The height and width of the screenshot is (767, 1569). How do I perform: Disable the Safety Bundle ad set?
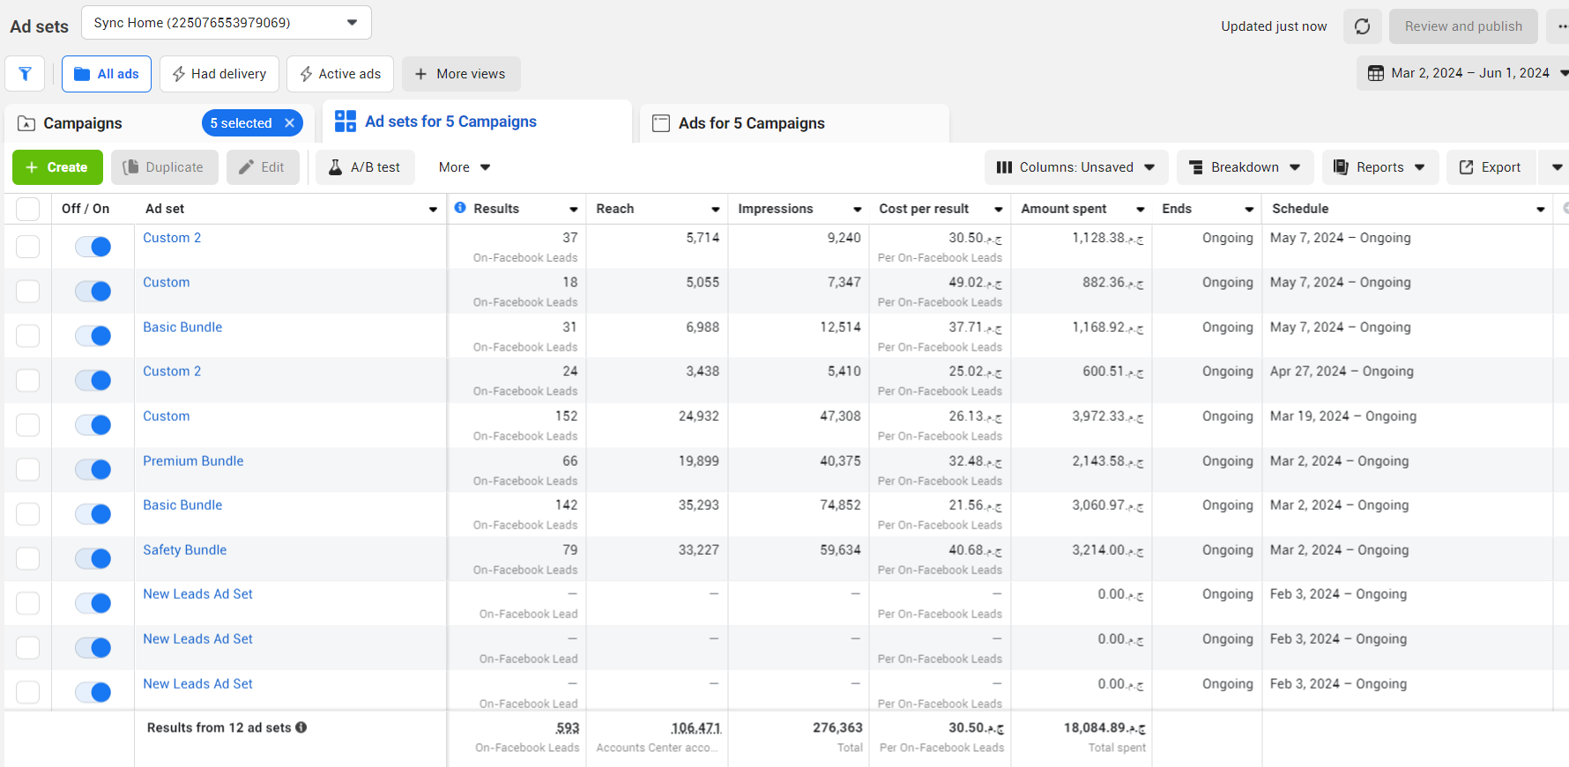coord(93,558)
